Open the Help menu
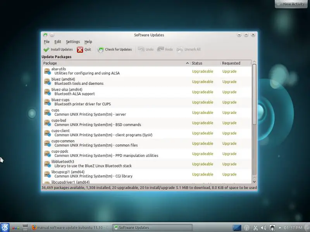Image resolution: width=310 pixels, height=232 pixels. [x=88, y=42]
